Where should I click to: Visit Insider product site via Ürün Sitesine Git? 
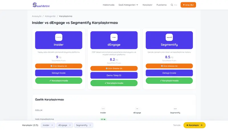coord(59,66)
